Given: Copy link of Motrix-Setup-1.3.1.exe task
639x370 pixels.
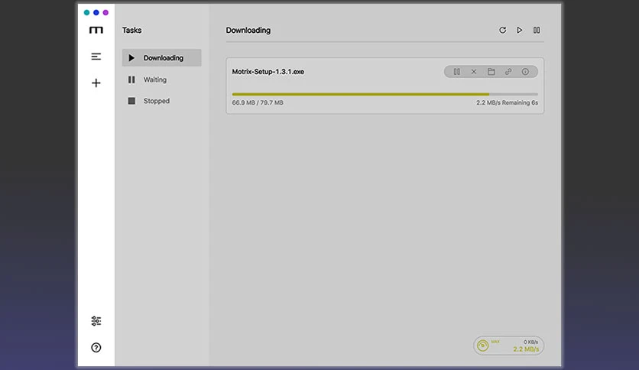Looking at the screenshot, I should point(508,72).
